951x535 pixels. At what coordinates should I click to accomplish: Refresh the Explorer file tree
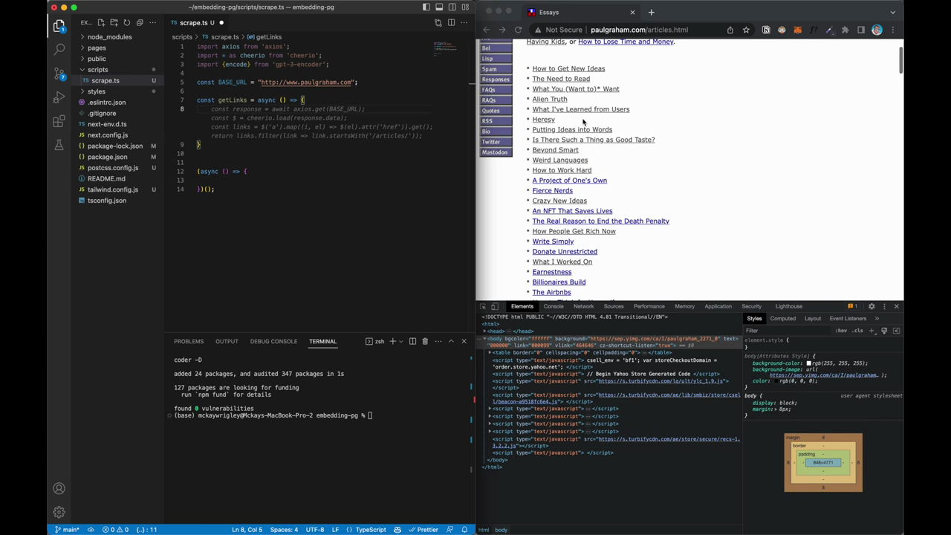(126, 22)
